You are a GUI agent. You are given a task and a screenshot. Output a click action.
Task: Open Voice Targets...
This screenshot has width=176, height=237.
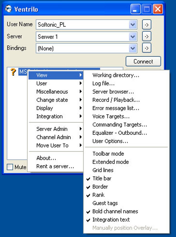point(126,116)
